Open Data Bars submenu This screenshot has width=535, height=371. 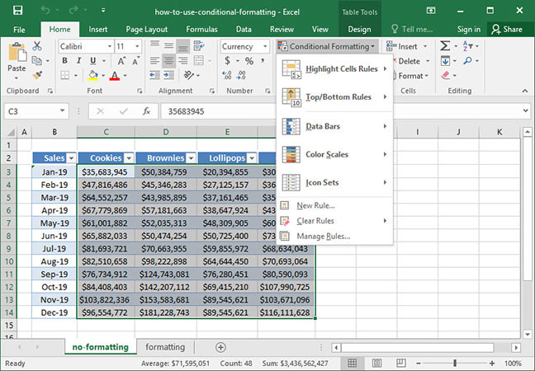coord(334,126)
